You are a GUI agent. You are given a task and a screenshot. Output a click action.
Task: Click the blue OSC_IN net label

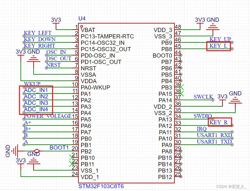[56, 52]
